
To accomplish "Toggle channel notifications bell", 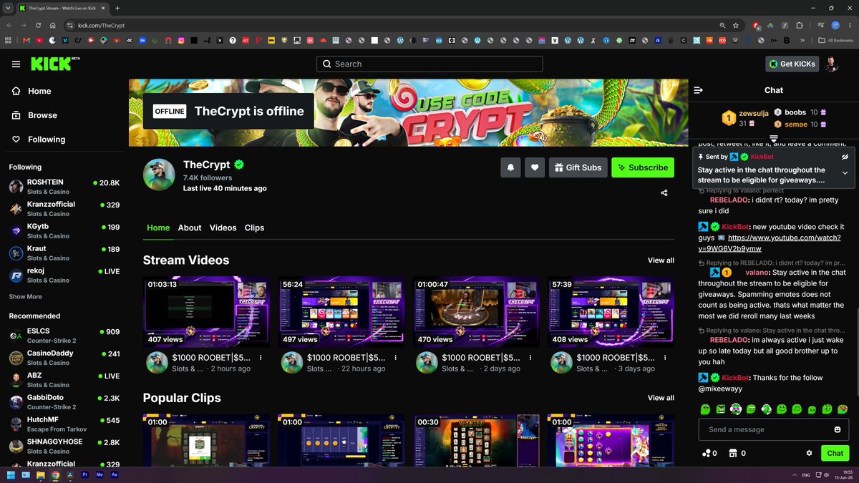I will [x=510, y=167].
